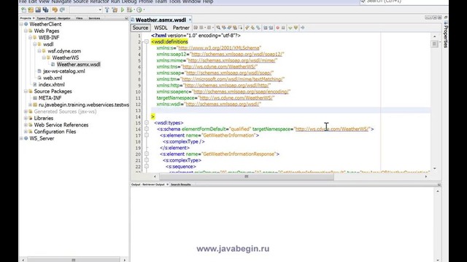467x262 pixels.
Task: Collapse the Web Pages folder
Action: (26, 31)
